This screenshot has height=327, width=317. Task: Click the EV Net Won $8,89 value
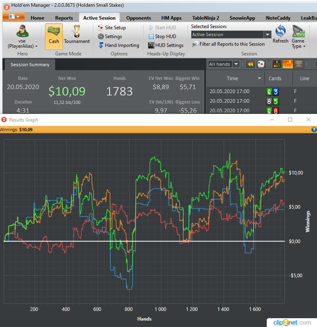161,87
